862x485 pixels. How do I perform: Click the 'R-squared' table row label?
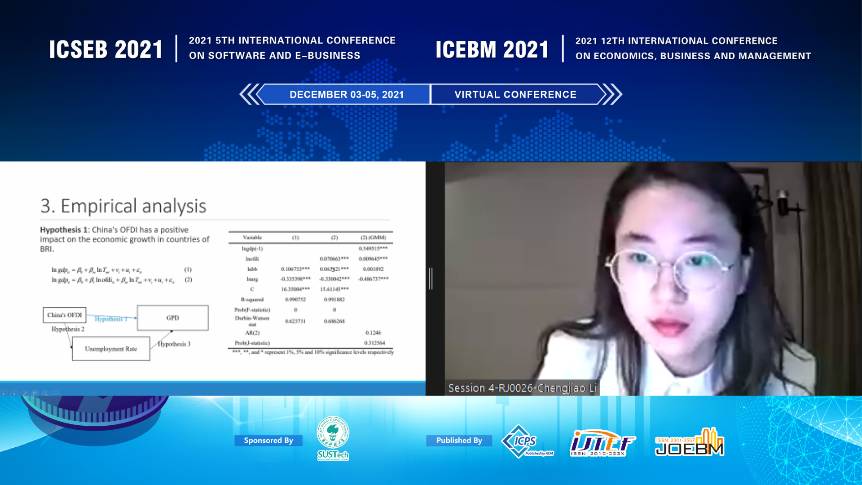pyautogui.click(x=252, y=300)
